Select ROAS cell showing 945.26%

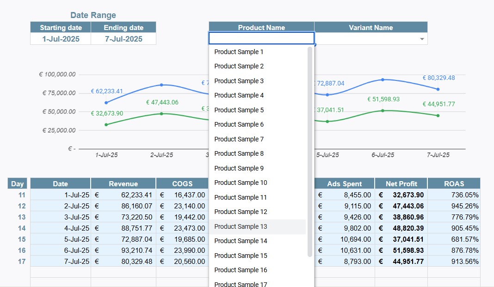(x=454, y=206)
